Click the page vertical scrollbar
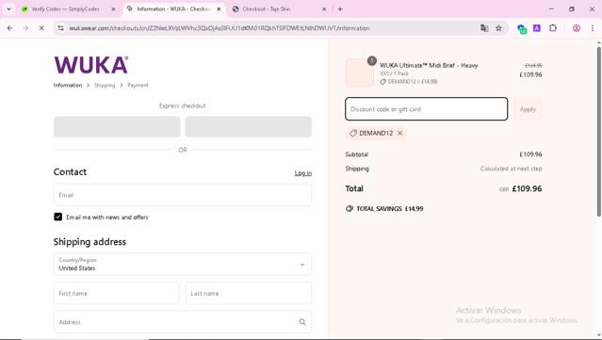Viewport: 602px width, 340px height. [598, 132]
